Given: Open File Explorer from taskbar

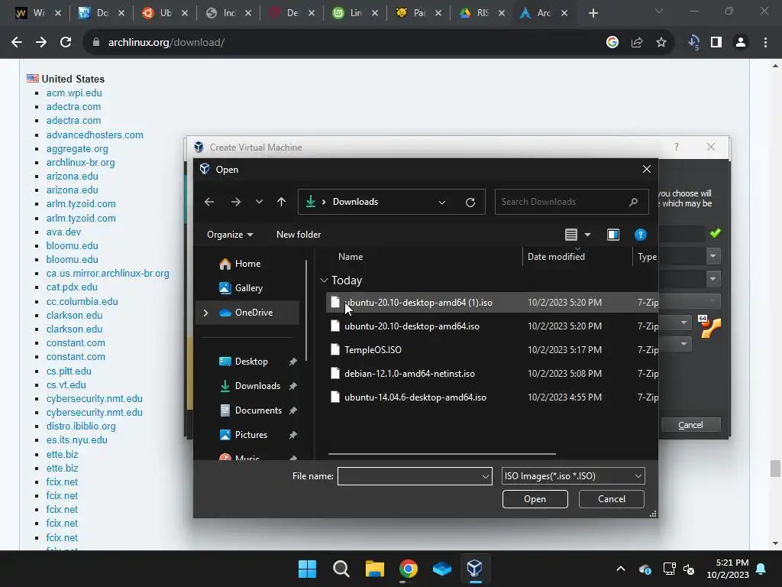Looking at the screenshot, I should (x=374, y=569).
